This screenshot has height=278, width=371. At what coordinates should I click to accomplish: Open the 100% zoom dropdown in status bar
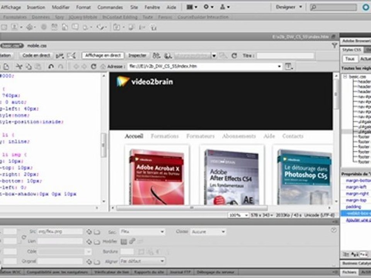[x=238, y=215]
